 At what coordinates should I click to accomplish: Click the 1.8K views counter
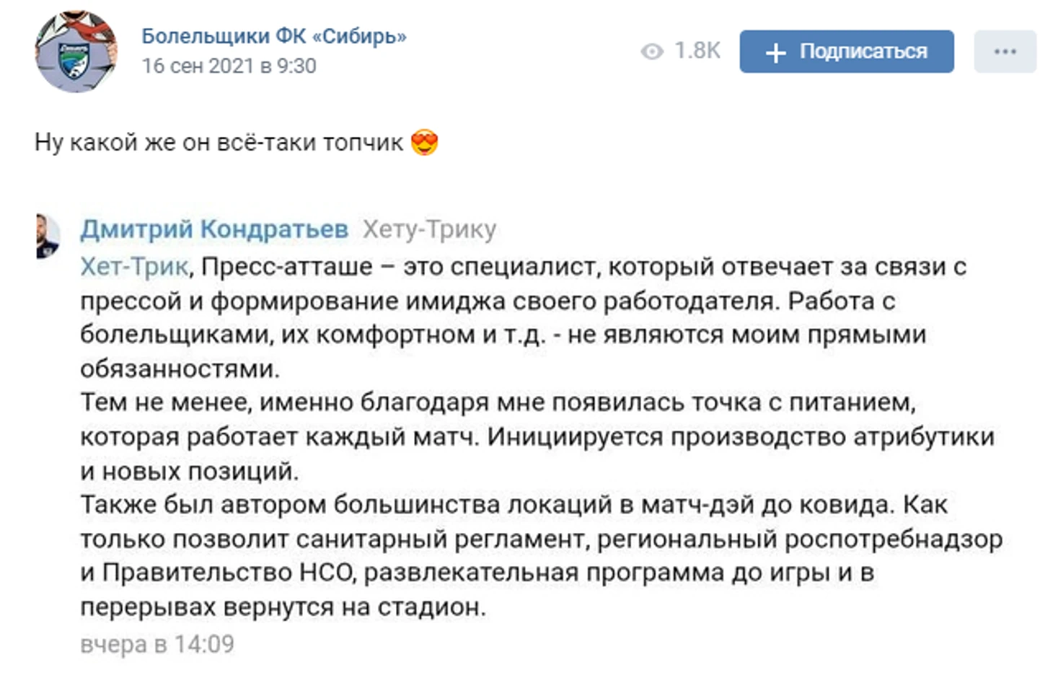(697, 50)
